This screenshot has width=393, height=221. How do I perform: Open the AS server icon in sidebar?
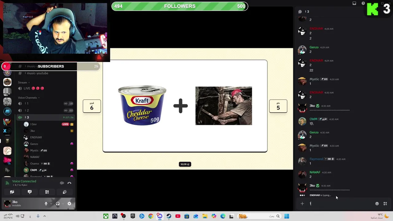(7, 111)
